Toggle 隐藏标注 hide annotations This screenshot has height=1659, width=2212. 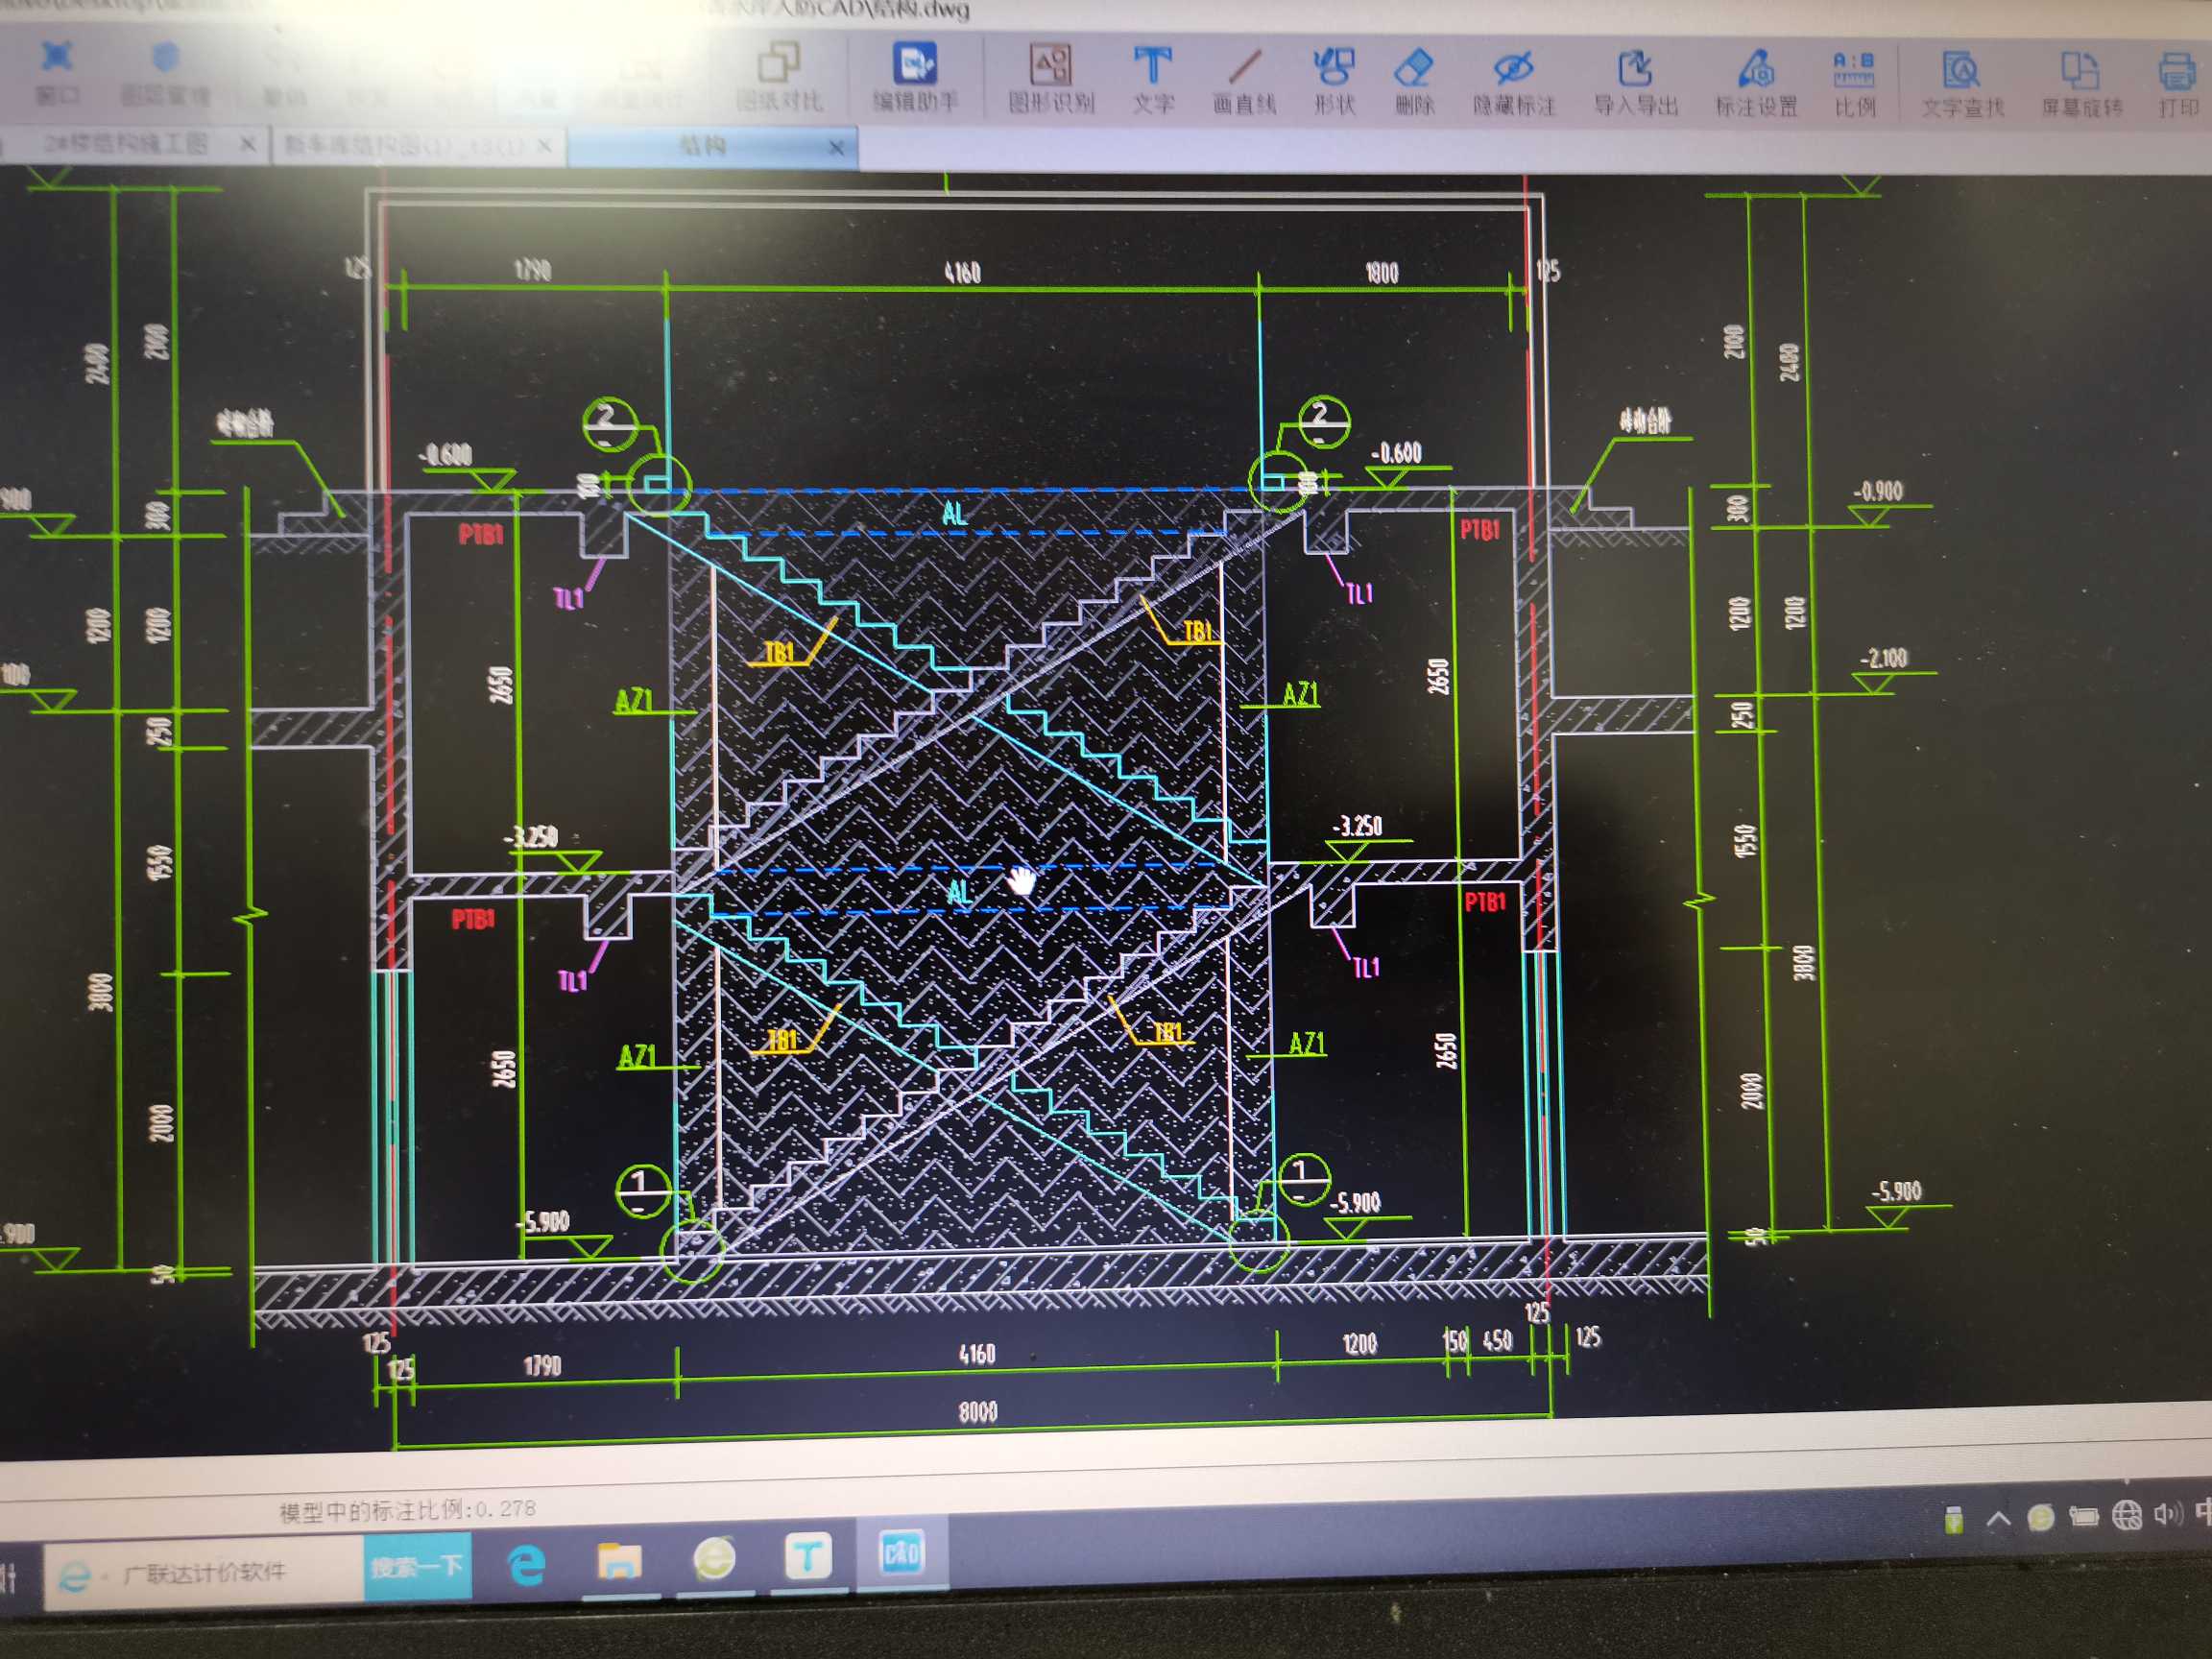(x=1513, y=80)
